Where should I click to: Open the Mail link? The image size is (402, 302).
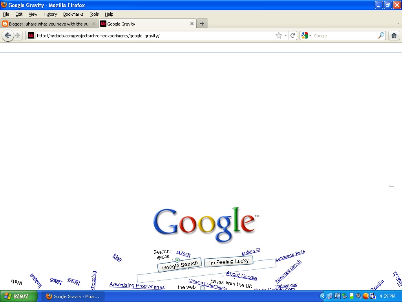[117, 258]
